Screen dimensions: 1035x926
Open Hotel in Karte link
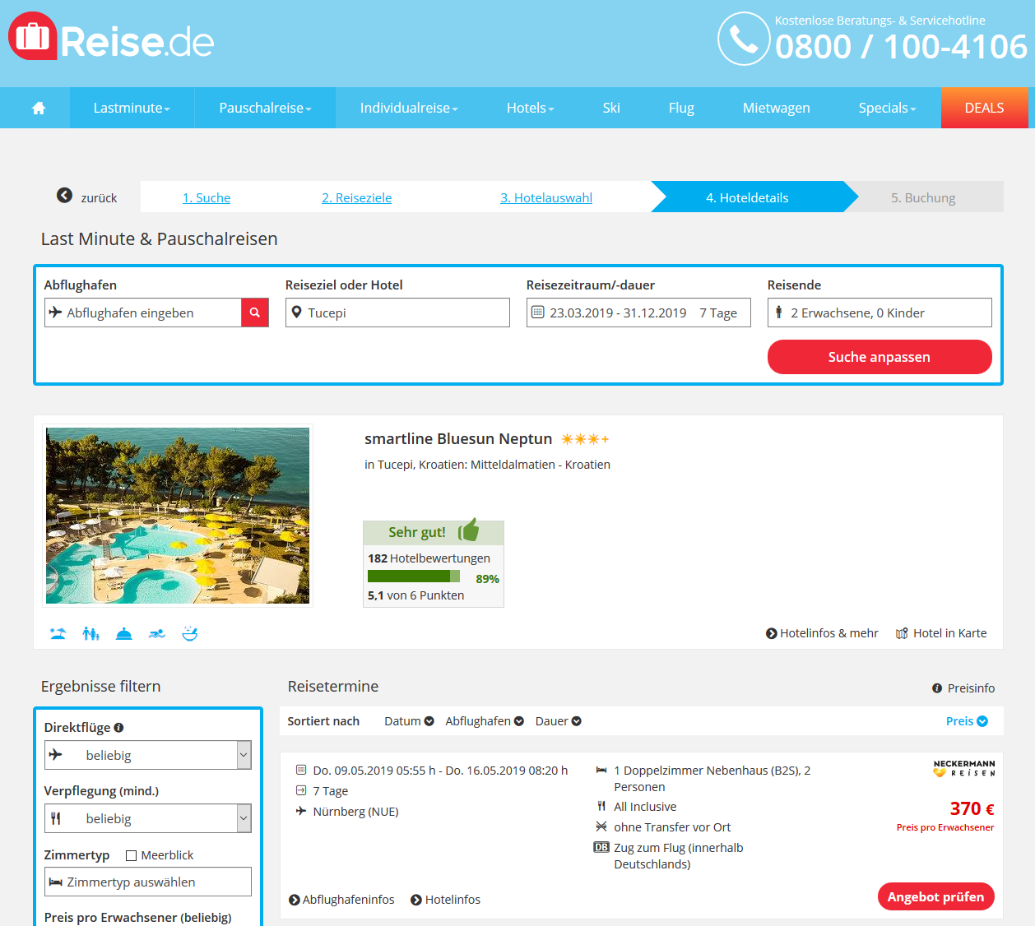click(x=949, y=633)
